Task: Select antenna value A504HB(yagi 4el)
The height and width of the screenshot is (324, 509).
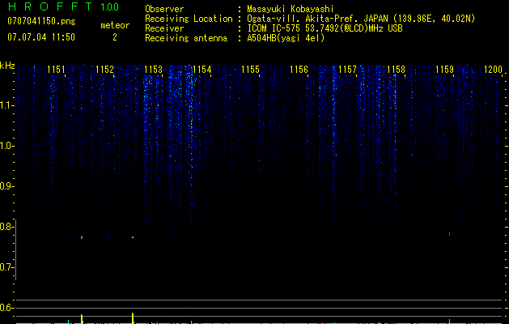Action: pos(286,38)
